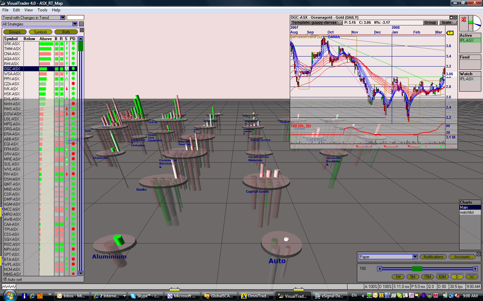This screenshot has width=483, height=301.
Task: Open the Help menu
Action: coord(56,10)
